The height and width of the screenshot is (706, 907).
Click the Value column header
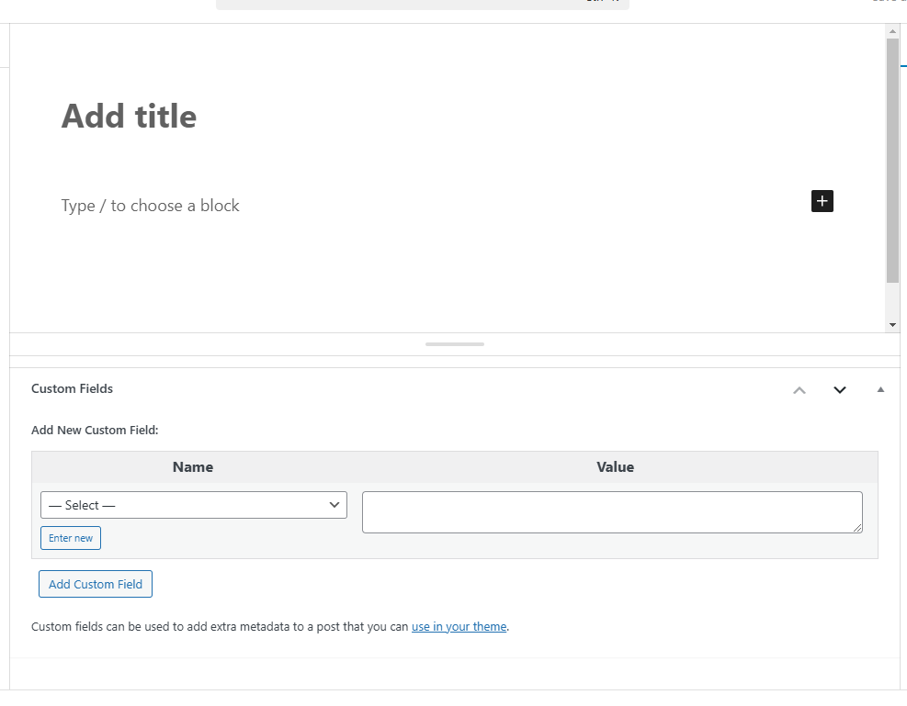616,467
